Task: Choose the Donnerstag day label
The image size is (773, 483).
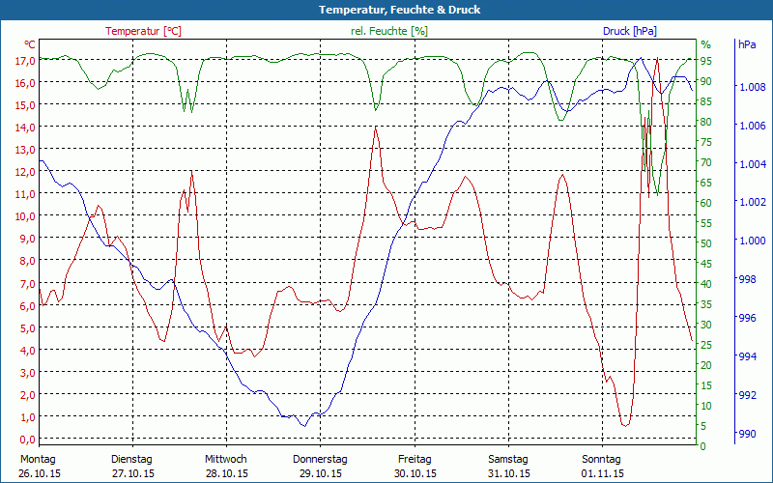Action: click(320, 459)
